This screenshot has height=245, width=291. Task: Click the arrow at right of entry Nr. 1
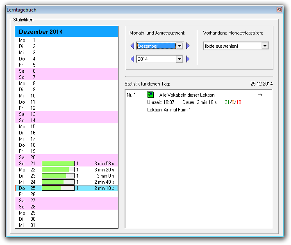(259, 95)
